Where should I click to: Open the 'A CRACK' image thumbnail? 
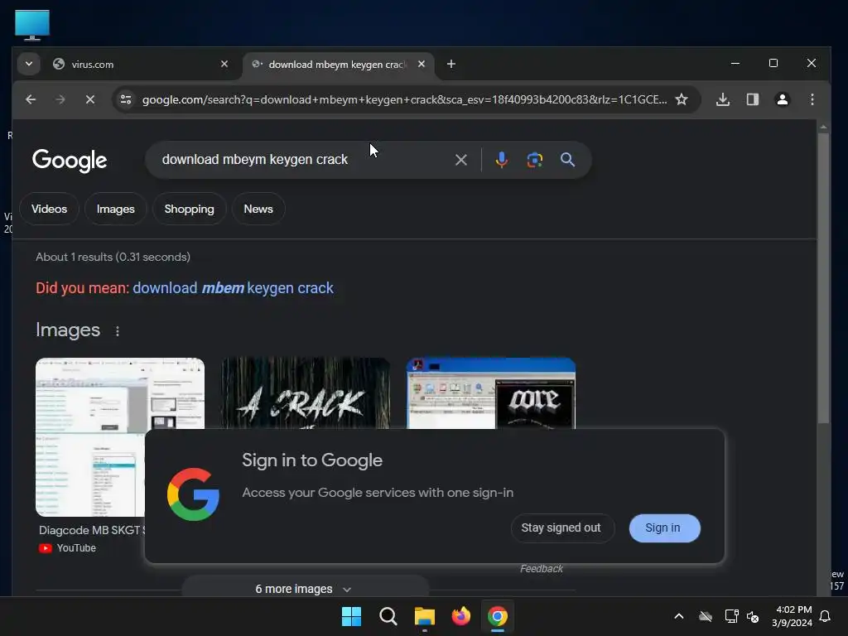pos(306,393)
